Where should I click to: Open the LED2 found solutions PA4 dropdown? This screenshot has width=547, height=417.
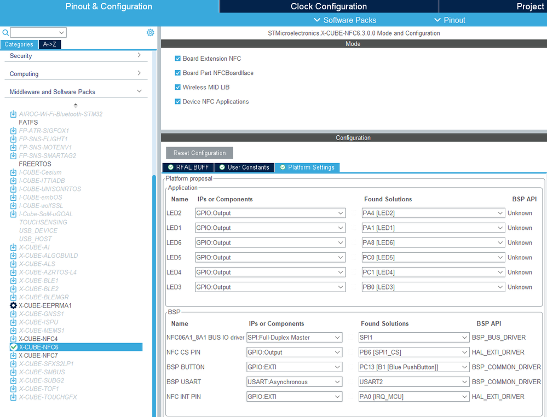[x=433, y=213]
